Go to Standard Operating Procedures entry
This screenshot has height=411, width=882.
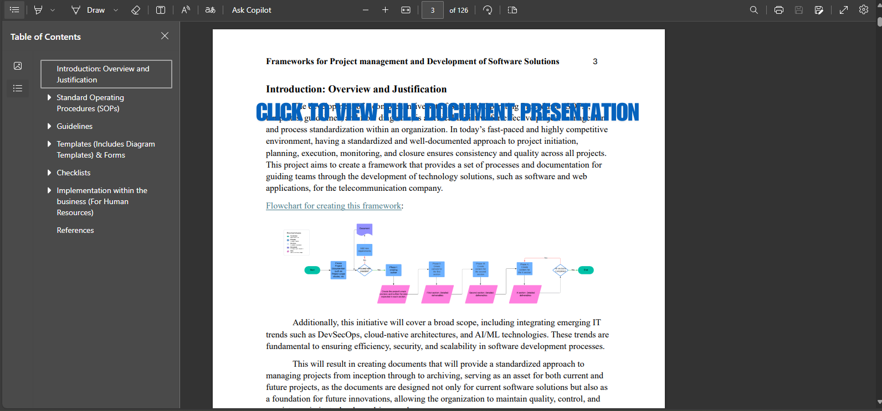tap(90, 103)
